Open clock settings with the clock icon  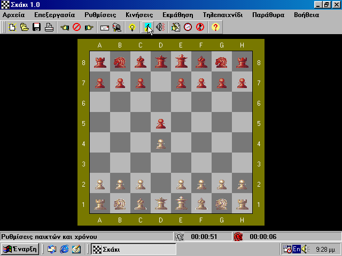pyautogui.click(x=188, y=27)
